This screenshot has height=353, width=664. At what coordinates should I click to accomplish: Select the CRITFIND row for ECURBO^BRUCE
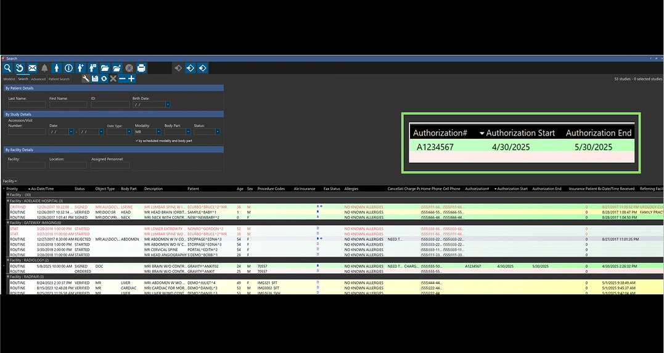[336, 207]
